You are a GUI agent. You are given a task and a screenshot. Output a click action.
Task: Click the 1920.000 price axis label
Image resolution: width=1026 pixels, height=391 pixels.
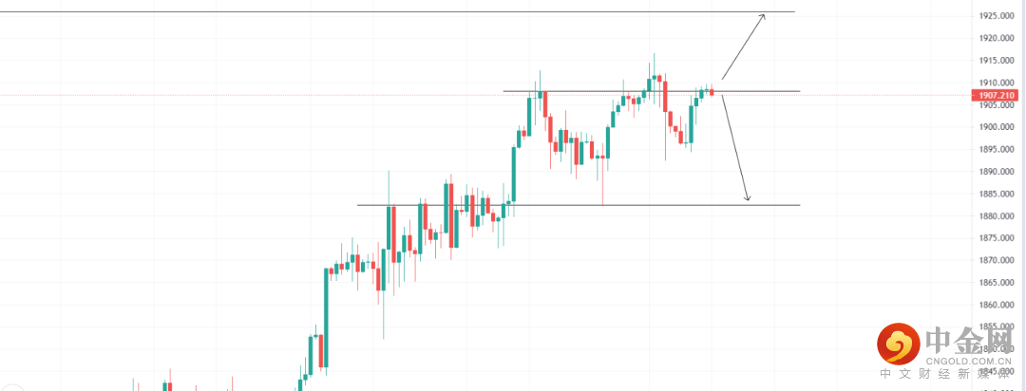tap(995, 38)
